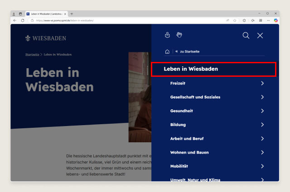Image resolution: width=290 pixels, height=192 pixels.
Task: Expand Gesellschaft und Soziales chevron
Action: click(262, 97)
